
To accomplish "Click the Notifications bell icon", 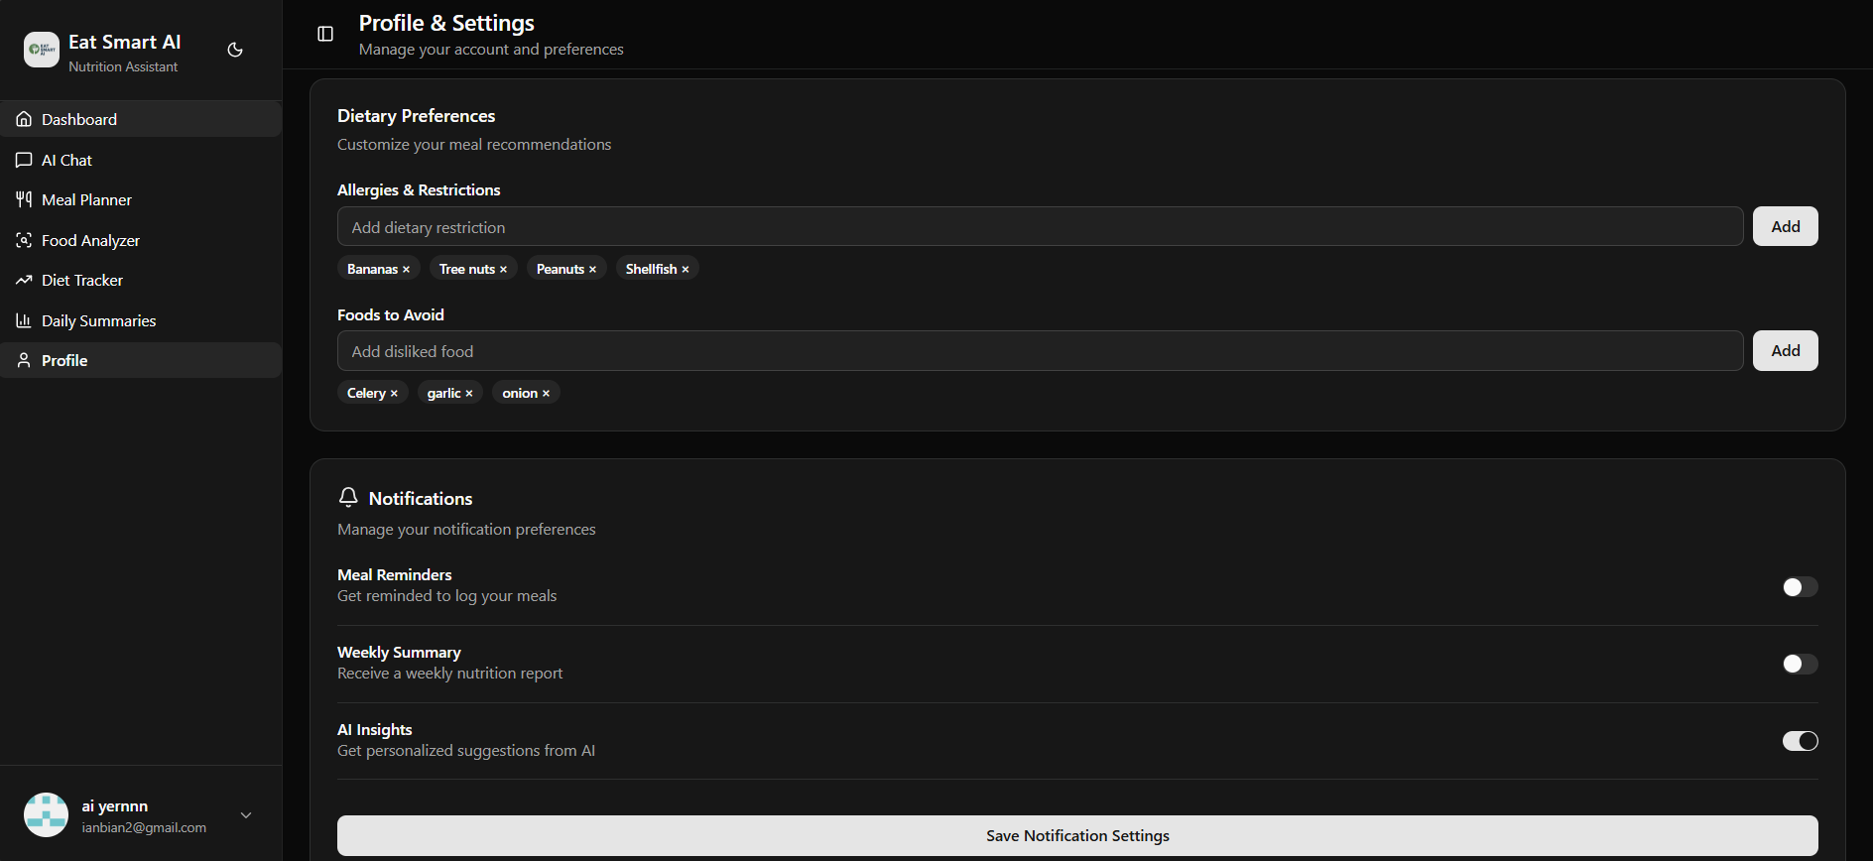I will point(348,497).
